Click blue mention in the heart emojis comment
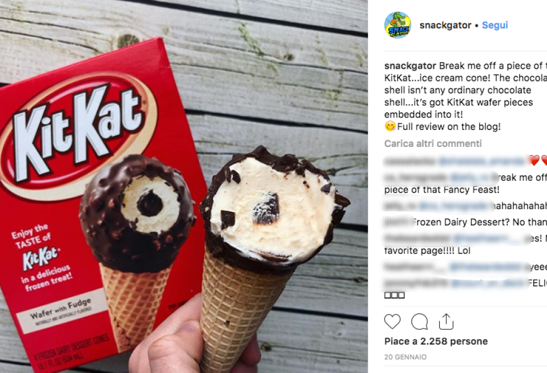The width and height of the screenshot is (547, 373). (x=482, y=161)
